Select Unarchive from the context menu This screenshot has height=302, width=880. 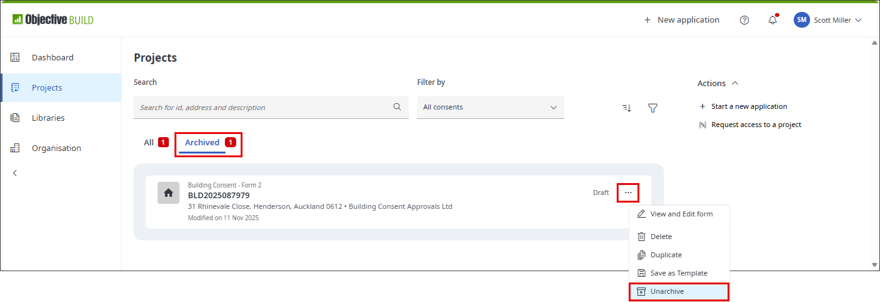(x=666, y=291)
